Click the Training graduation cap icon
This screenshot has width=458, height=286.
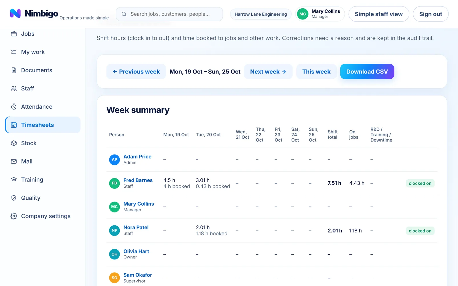[x=14, y=180]
